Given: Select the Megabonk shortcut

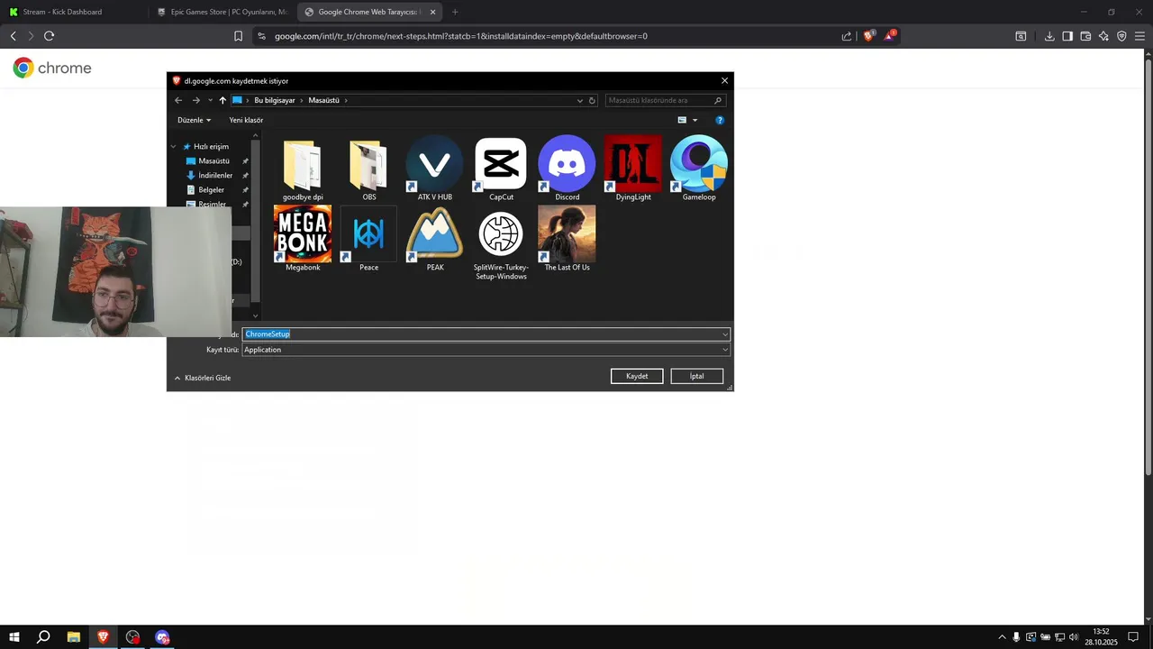Looking at the screenshot, I should 303,239.
